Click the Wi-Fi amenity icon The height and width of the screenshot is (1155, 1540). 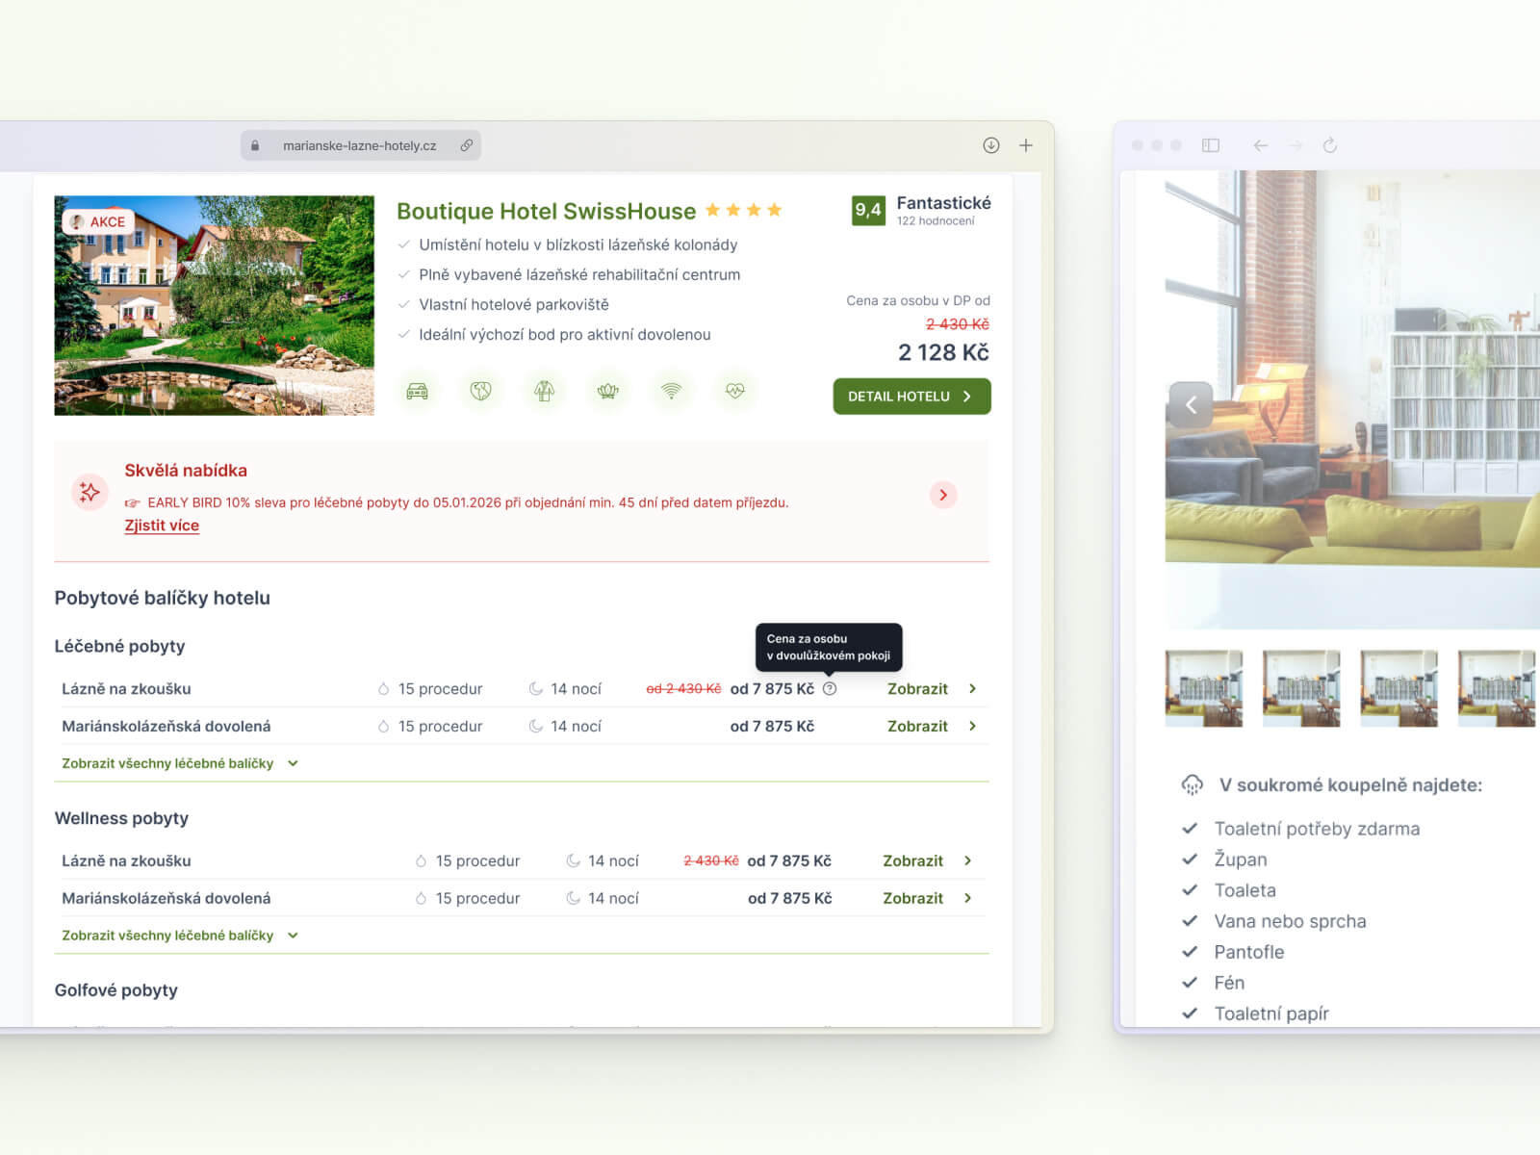[x=671, y=391]
